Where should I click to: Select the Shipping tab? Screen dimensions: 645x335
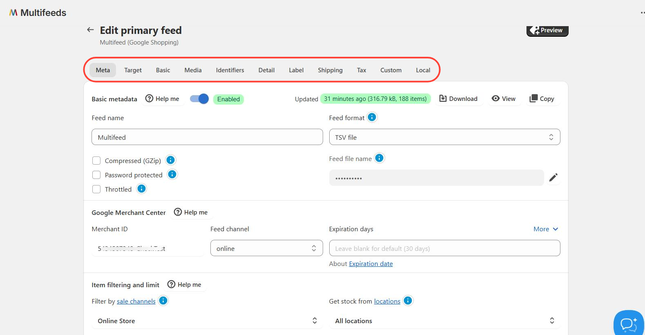point(330,70)
